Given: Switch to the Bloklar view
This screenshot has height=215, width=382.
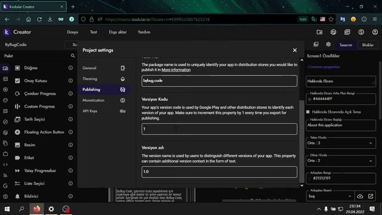Looking at the screenshot, I should 368,45.
